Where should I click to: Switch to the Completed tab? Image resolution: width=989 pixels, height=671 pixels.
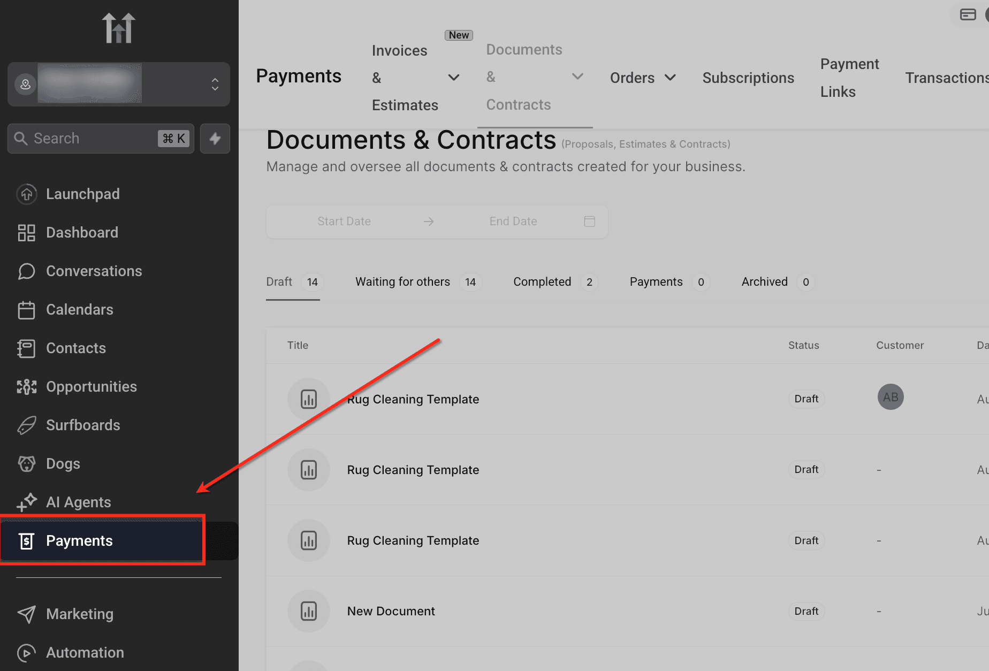[x=555, y=281]
